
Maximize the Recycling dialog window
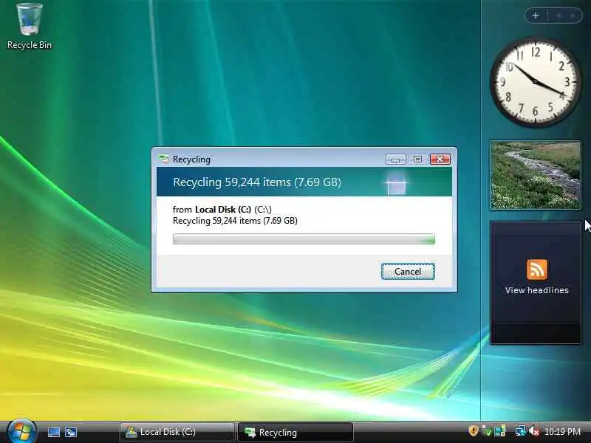pyautogui.click(x=417, y=159)
